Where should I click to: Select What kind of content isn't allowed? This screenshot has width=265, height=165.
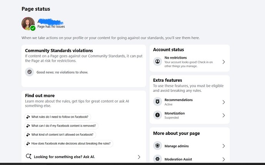coord(60,135)
